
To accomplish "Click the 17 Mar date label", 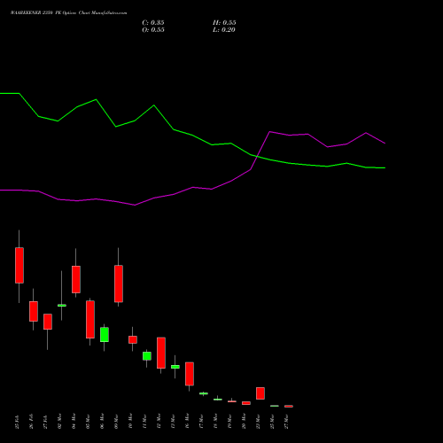I will pyautogui.click(x=201, y=422).
